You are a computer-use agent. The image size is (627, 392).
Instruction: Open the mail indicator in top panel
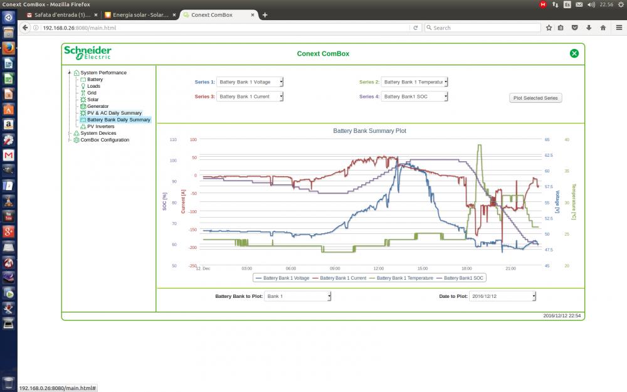tap(579, 4)
